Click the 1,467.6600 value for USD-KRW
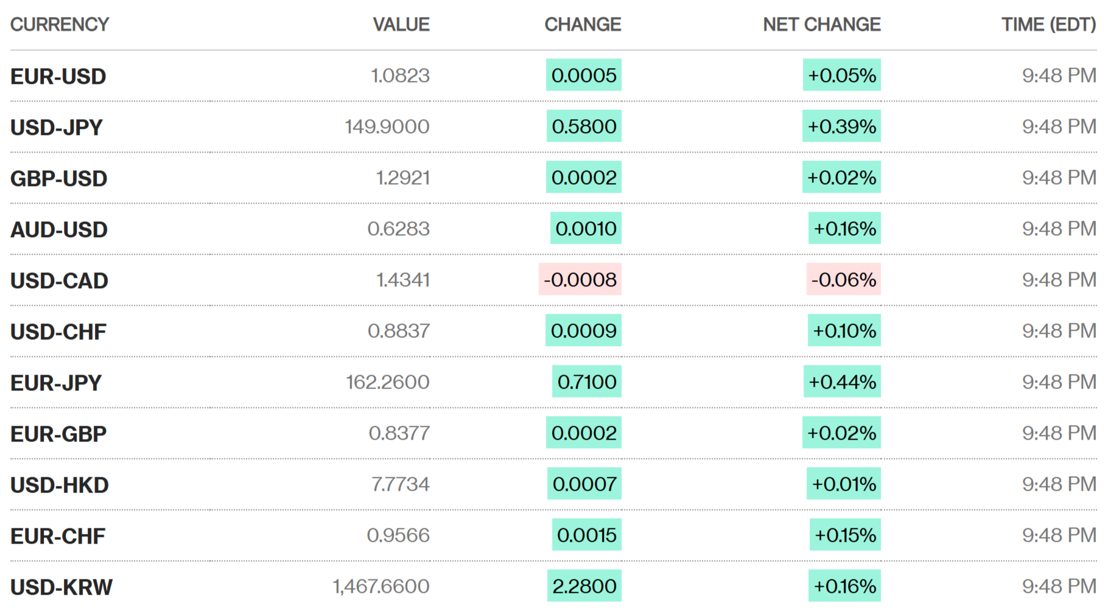The image size is (1111, 608). (x=381, y=586)
